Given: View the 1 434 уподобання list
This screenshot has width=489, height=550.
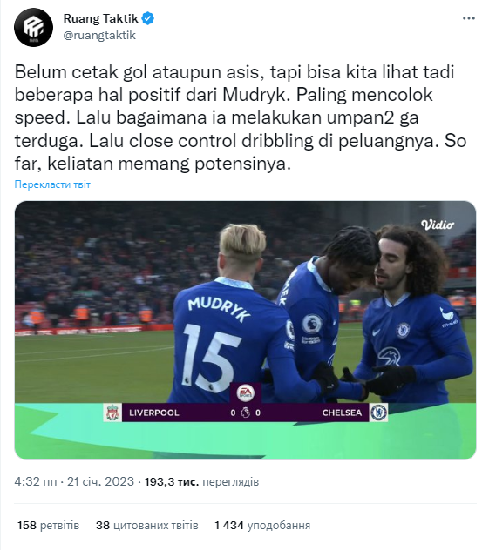Looking at the screenshot, I should click(262, 525).
